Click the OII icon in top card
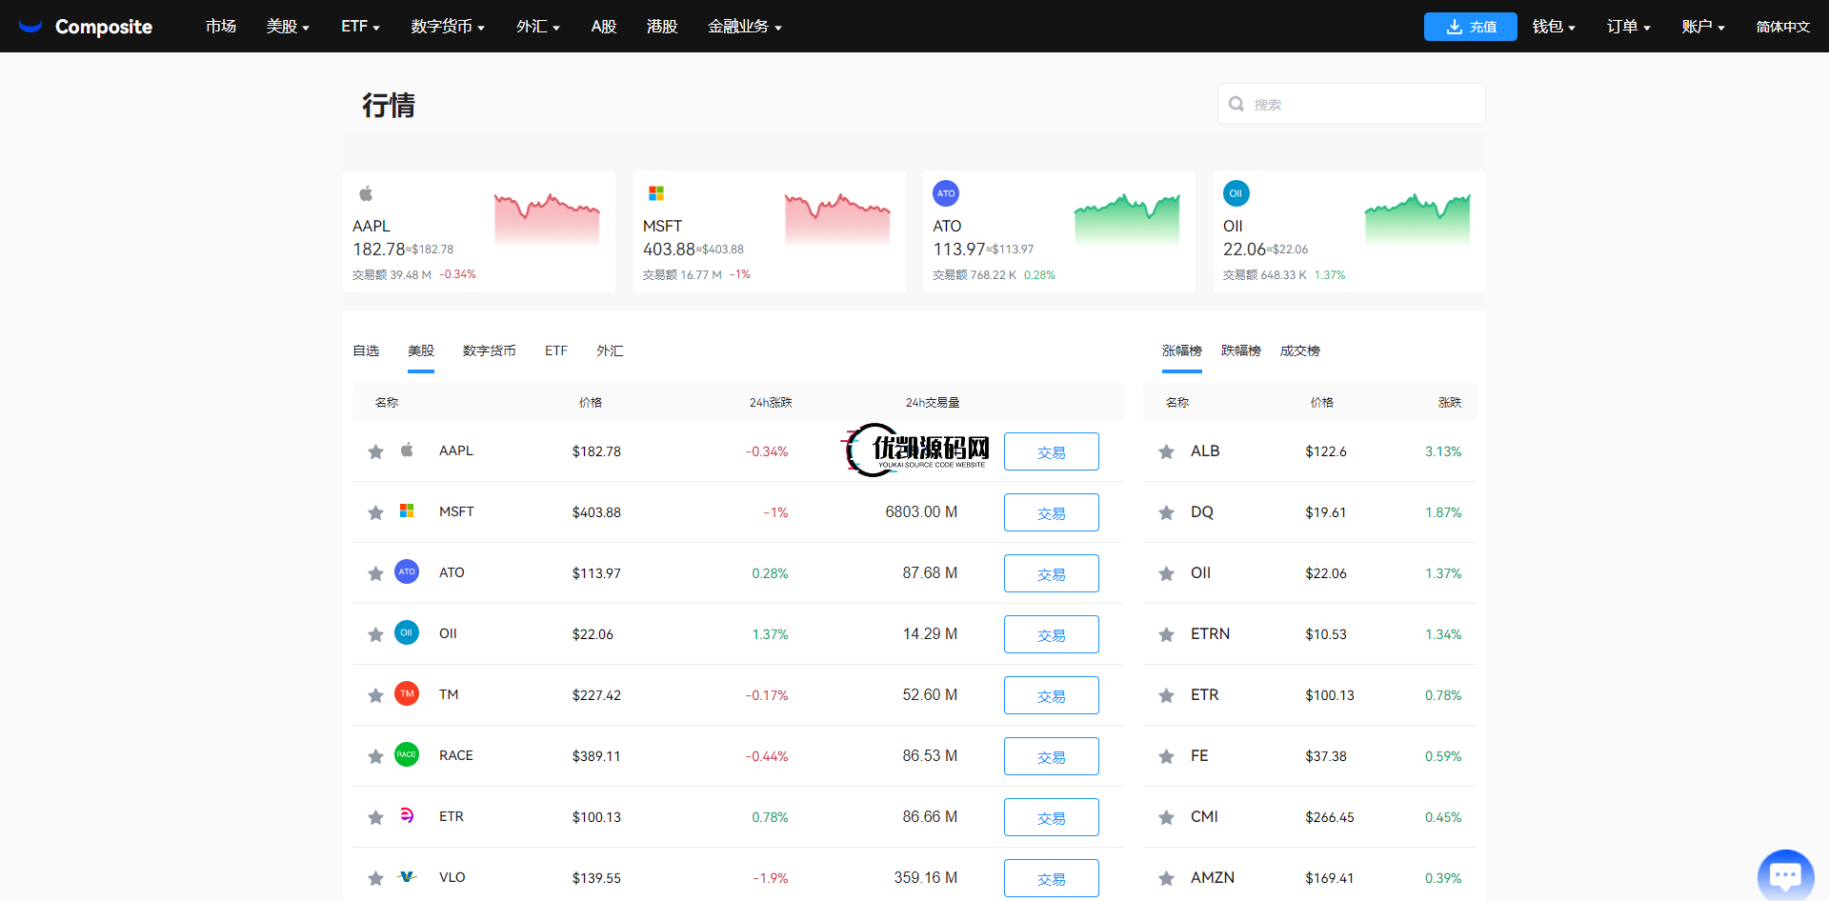This screenshot has height=901, width=1829. (x=1236, y=193)
